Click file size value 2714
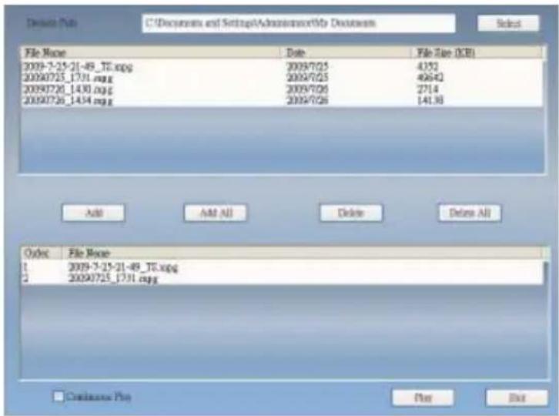 click(428, 89)
